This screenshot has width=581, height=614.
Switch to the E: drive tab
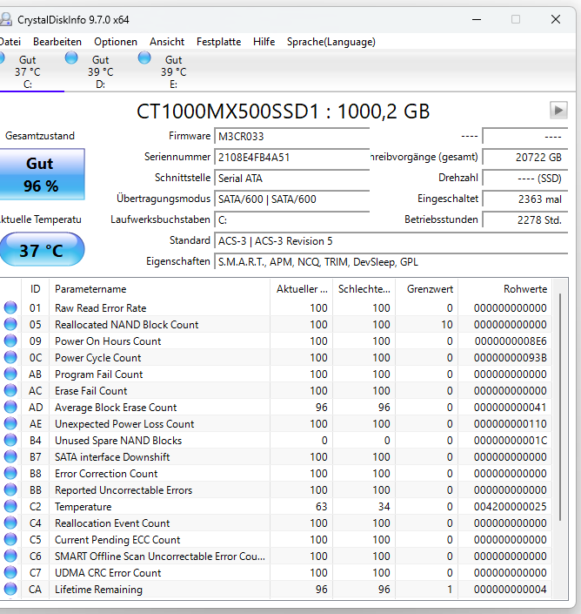[174, 71]
